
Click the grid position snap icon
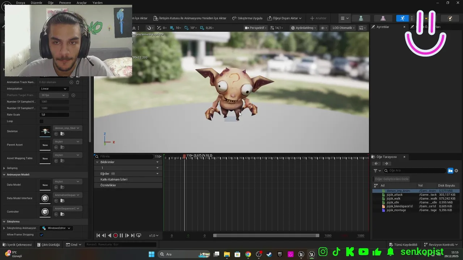(172, 28)
